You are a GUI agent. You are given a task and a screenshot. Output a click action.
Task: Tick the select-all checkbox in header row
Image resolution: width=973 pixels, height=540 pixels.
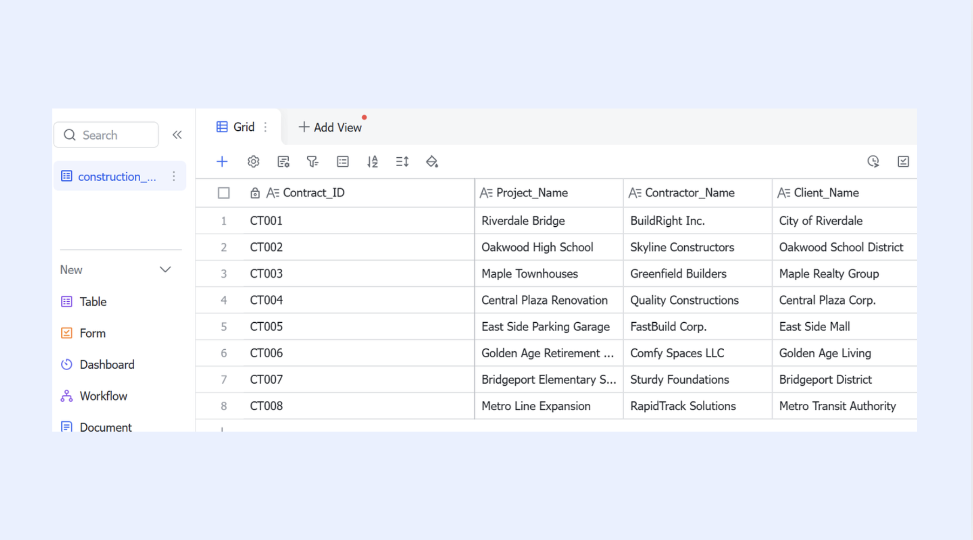tap(224, 193)
